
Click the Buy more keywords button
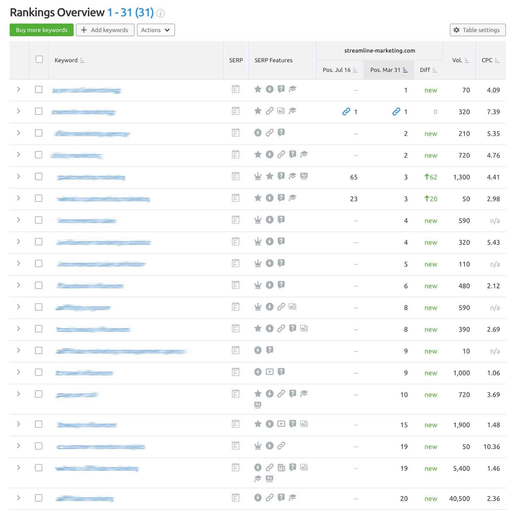point(41,30)
